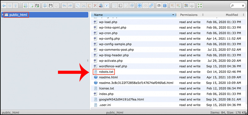Invert the selection with the toolbar icon
This screenshot has height=115, width=248.
coord(151,6)
